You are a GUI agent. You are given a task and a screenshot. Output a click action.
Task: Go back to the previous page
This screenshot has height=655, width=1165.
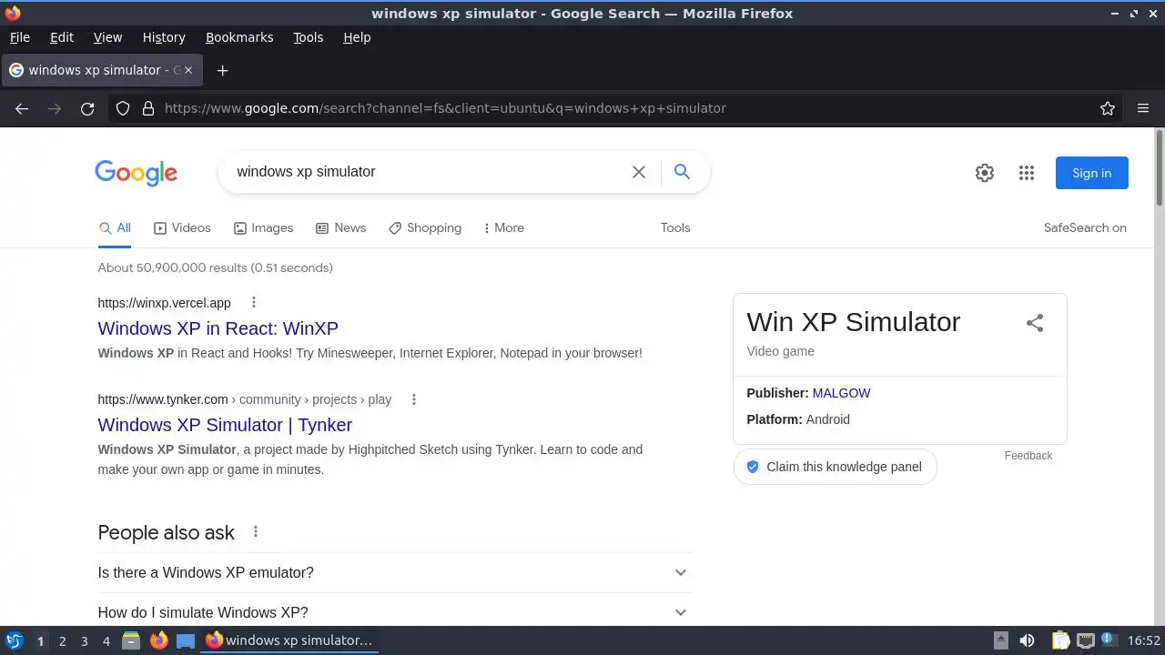[22, 108]
